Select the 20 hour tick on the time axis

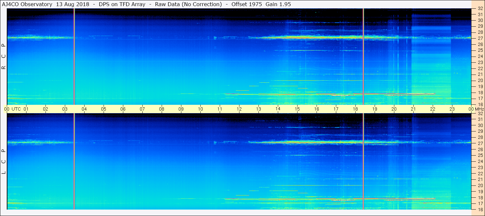pyautogui.click(x=394, y=109)
